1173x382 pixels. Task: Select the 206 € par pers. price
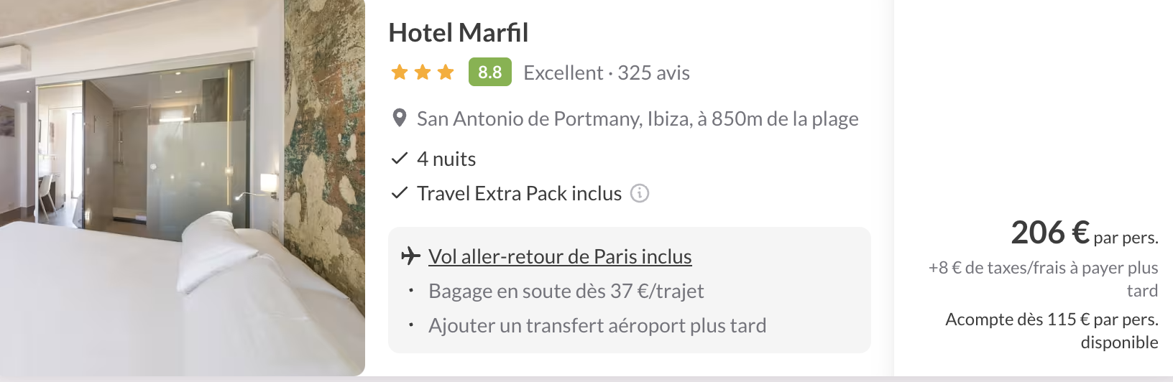(x=1085, y=233)
